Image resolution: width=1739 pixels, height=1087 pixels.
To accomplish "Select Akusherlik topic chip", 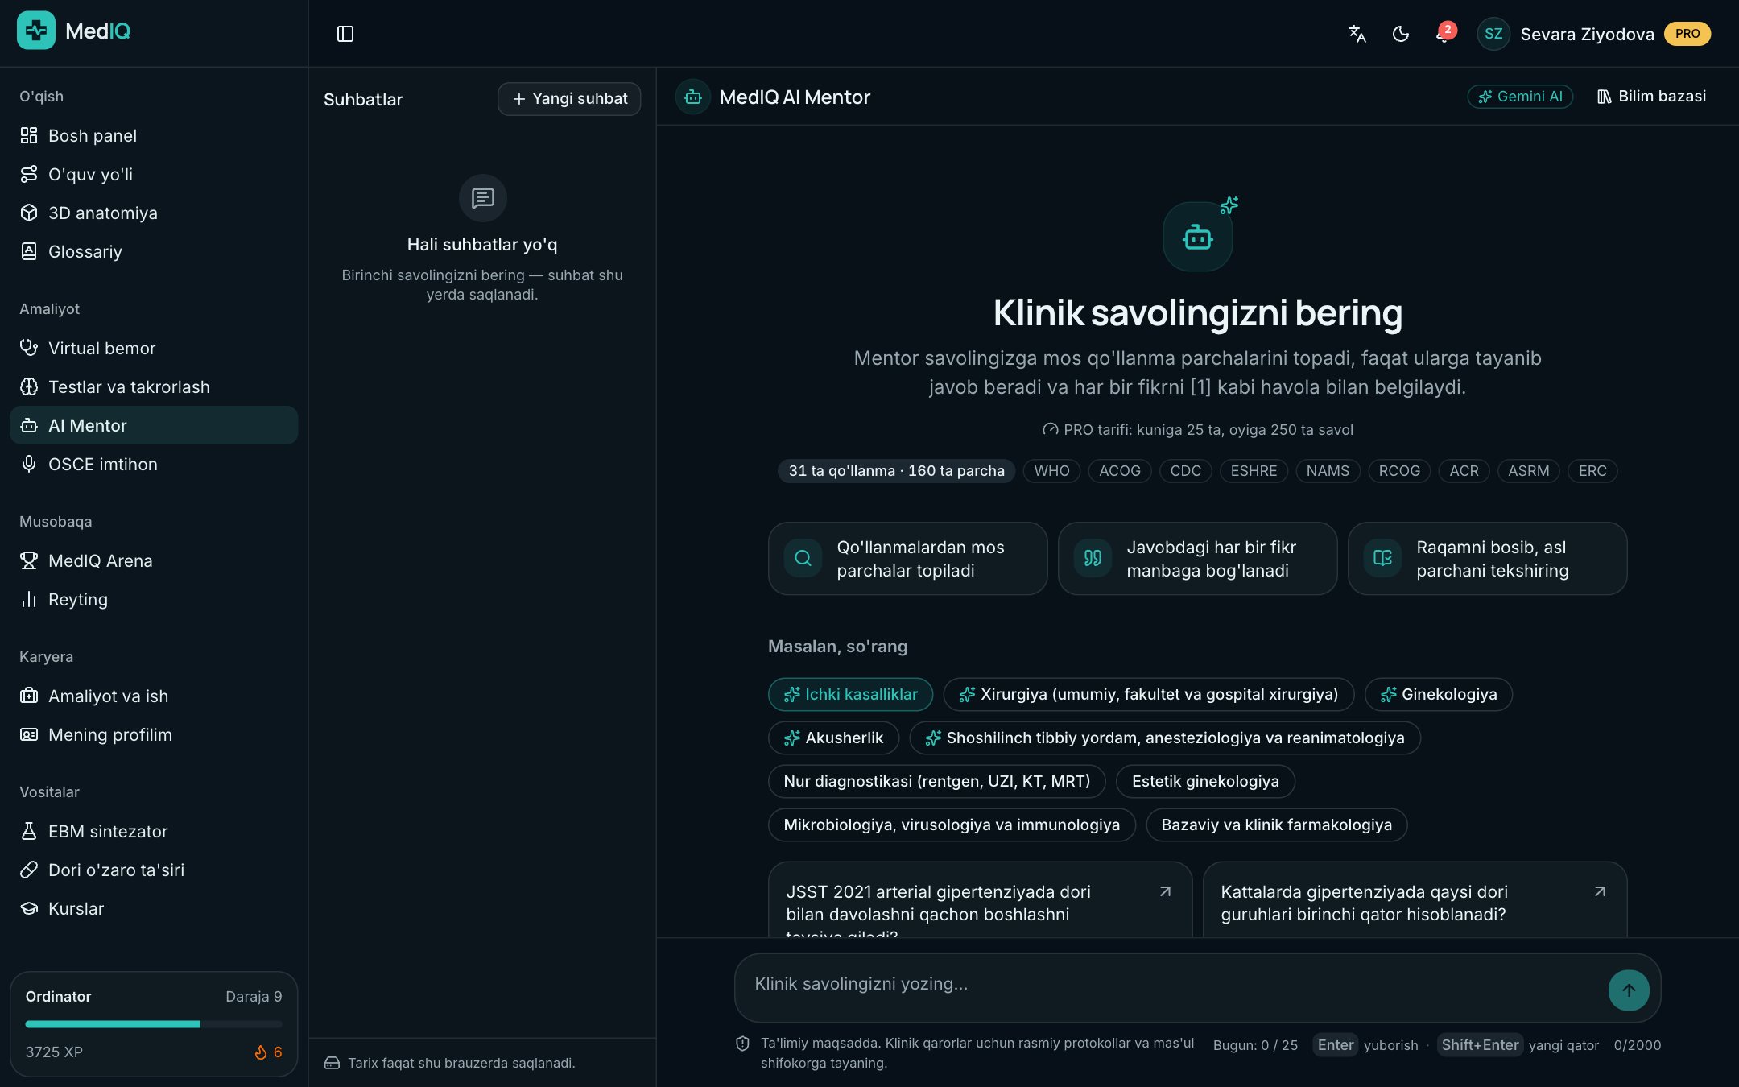I will point(833,738).
